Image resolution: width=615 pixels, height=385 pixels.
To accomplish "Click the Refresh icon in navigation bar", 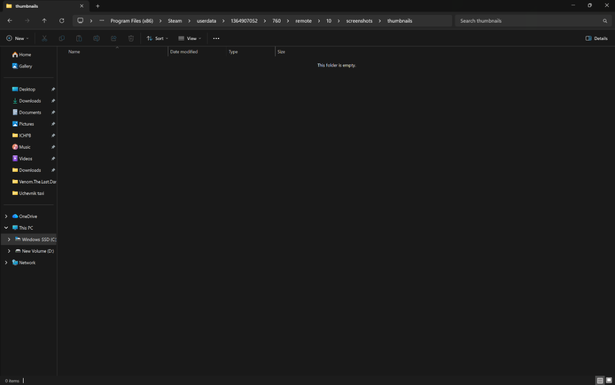I will point(61,21).
